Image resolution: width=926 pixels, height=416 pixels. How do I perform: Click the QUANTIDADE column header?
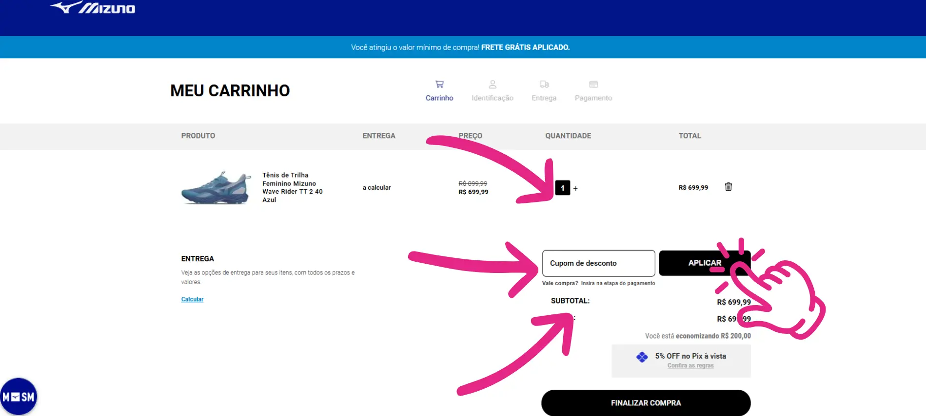568,136
